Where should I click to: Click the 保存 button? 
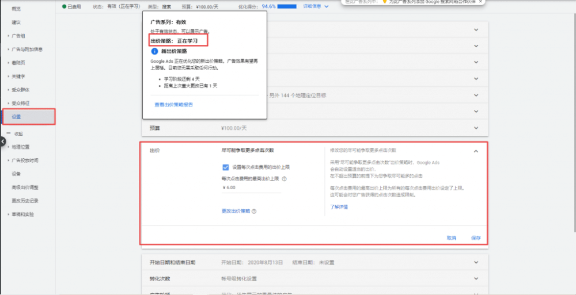click(475, 237)
